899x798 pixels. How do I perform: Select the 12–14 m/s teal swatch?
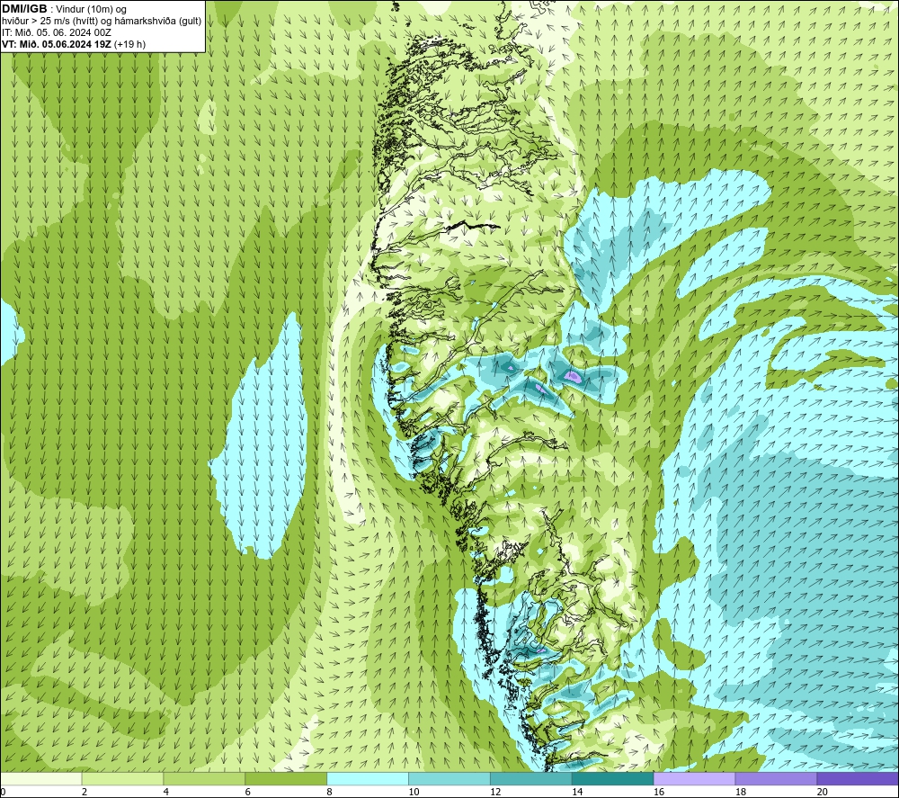click(531, 778)
